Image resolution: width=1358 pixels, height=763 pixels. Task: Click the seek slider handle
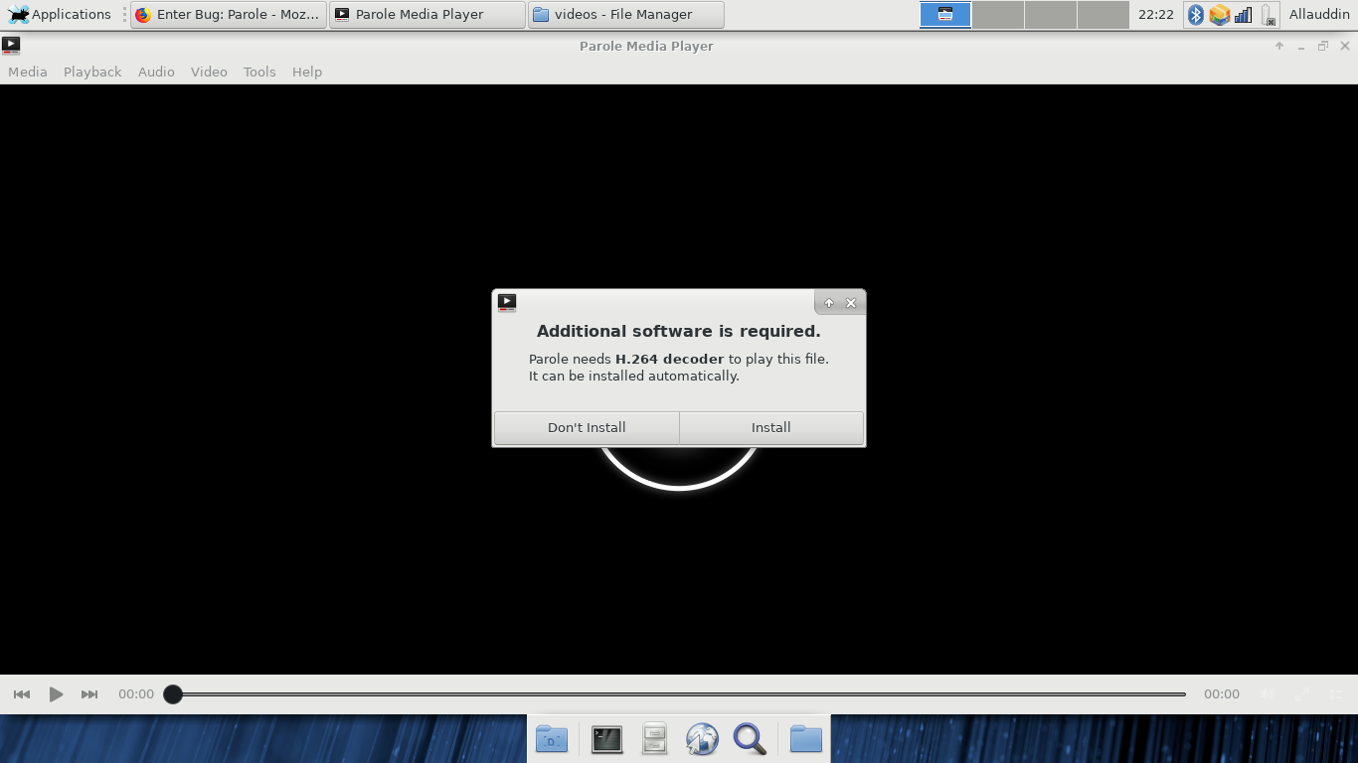coord(173,694)
